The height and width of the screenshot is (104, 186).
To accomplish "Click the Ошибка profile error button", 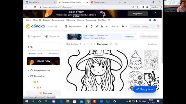I will click(x=155, y=7).
